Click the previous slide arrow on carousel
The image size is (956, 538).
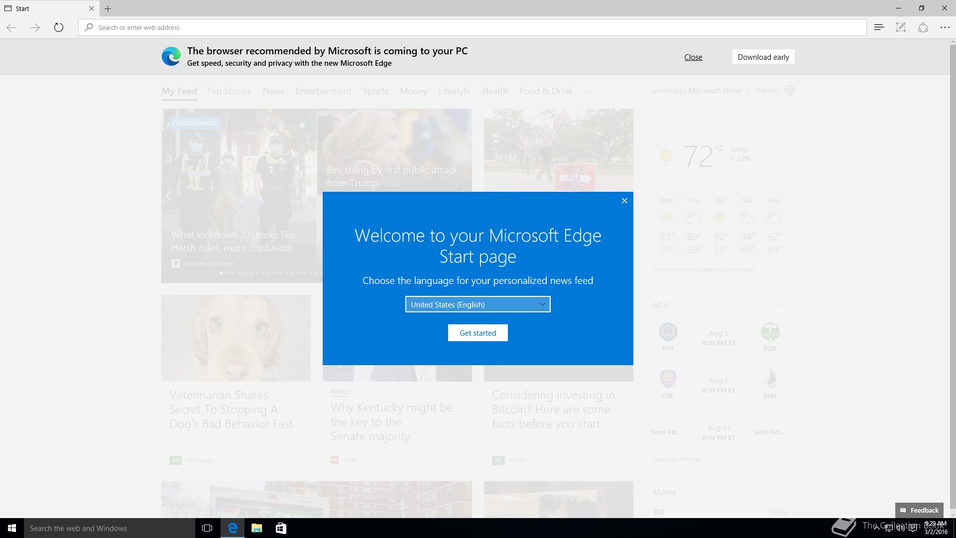tap(169, 195)
